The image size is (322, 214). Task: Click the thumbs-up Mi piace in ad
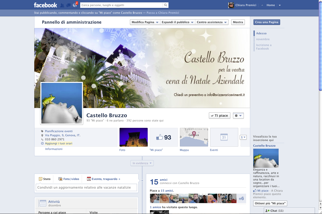tap(255, 191)
